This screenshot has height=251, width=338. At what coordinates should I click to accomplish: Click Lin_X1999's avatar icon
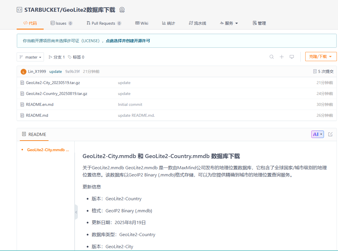coord(23,71)
